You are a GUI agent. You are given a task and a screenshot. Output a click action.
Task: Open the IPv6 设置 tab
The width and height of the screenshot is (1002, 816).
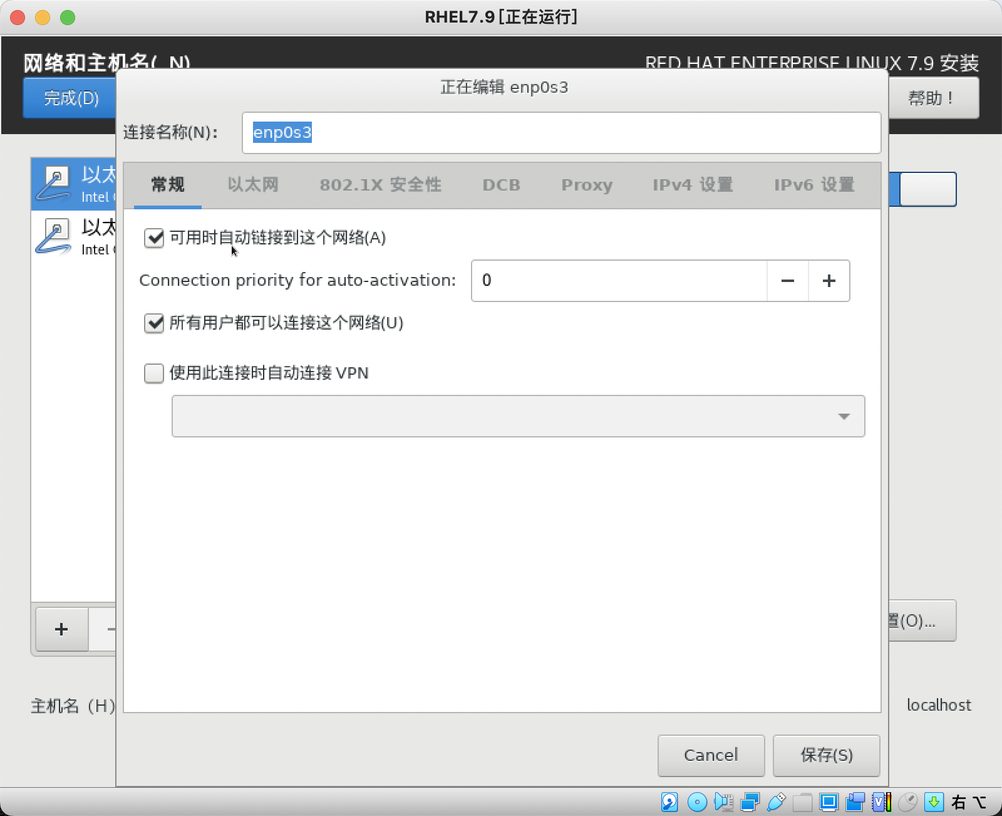pyautogui.click(x=814, y=185)
